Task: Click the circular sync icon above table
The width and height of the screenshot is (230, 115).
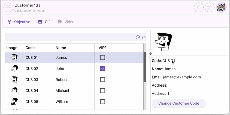Action: click(138, 37)
